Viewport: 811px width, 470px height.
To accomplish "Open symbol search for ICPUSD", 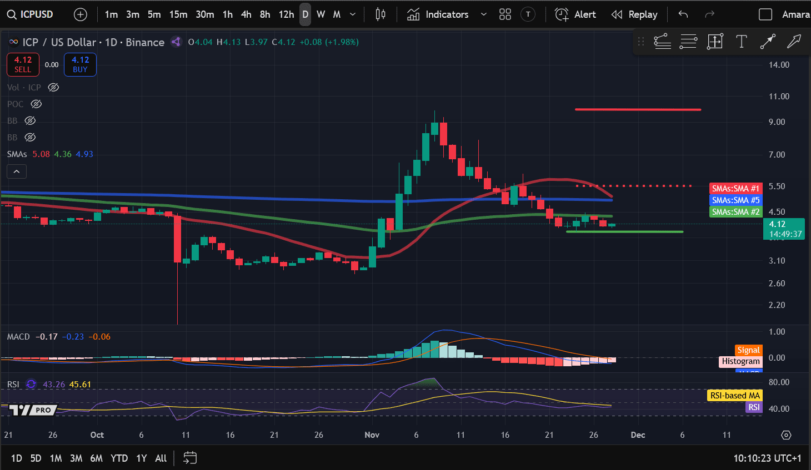I will click(x=31, y=14).
